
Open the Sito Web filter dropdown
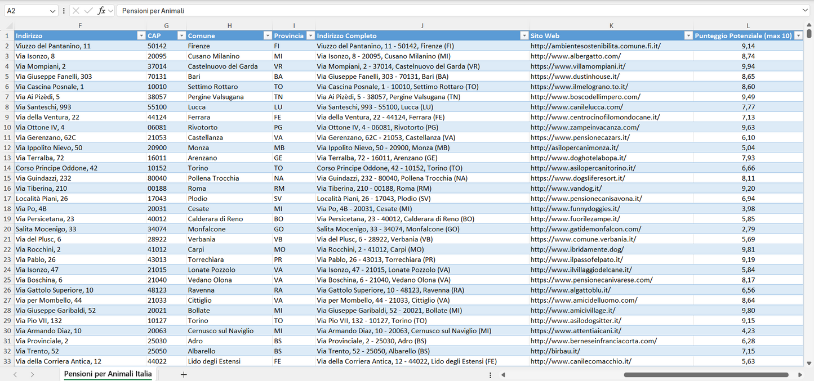pyautogui.click(x=688, y=35)
